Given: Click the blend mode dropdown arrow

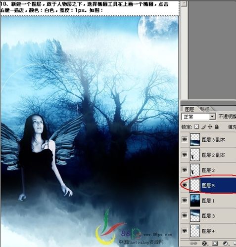Looking at the screenshot, I should pyautogui.click(x=212, y=117).
